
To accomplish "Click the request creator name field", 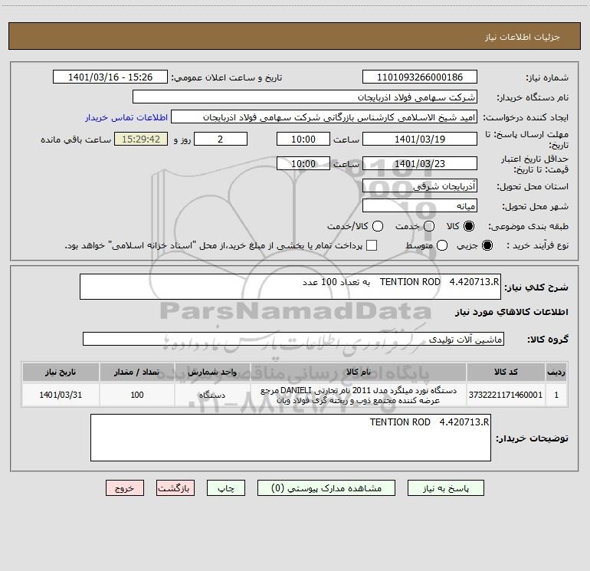I will coord(324,116).
